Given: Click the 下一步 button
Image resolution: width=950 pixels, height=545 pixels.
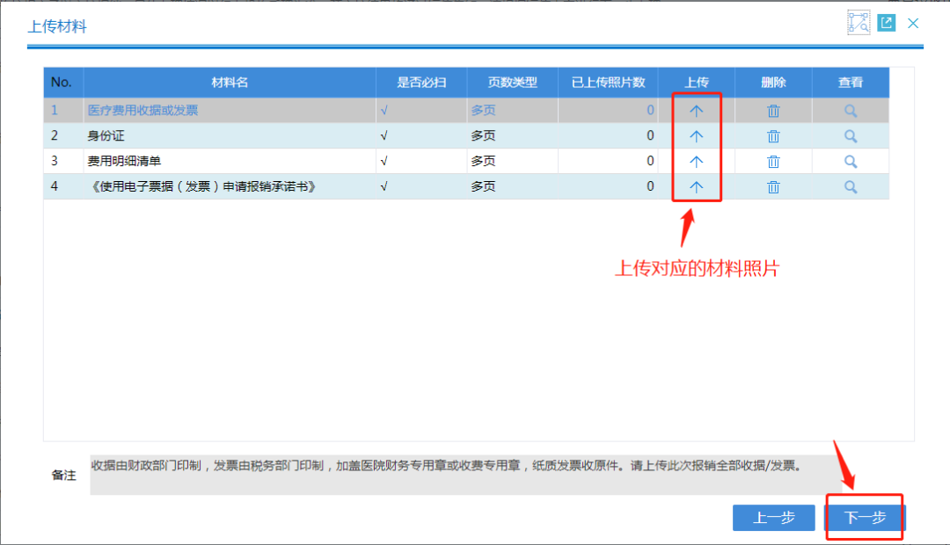Looking at the screenshot, I should click(x=865, y=518).
